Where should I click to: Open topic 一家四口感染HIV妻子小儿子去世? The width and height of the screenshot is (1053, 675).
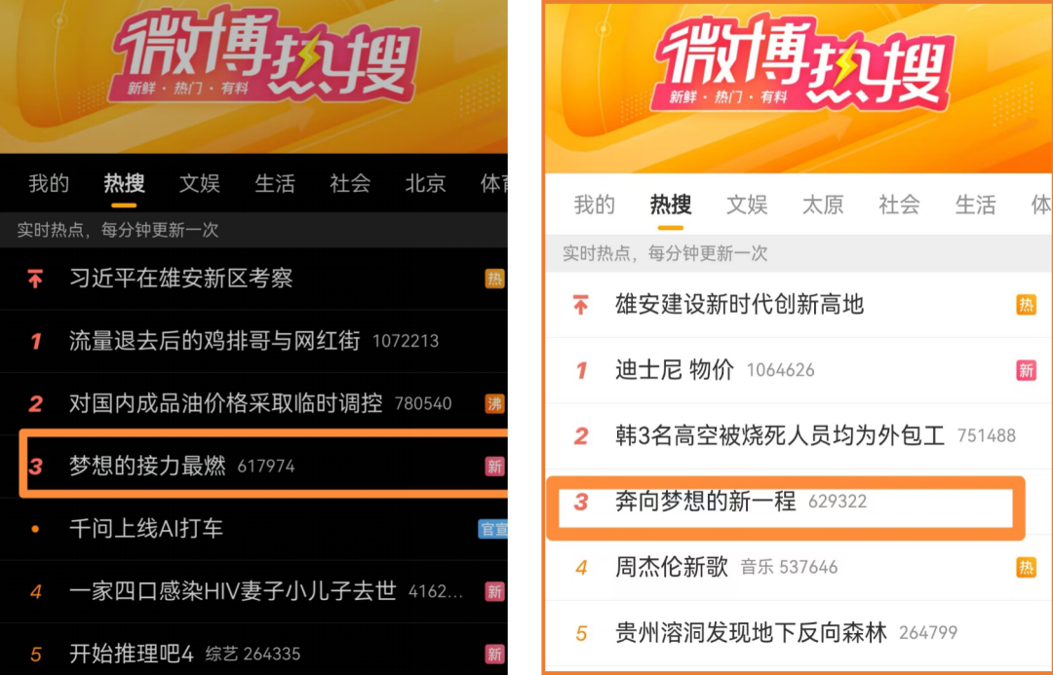232,591
